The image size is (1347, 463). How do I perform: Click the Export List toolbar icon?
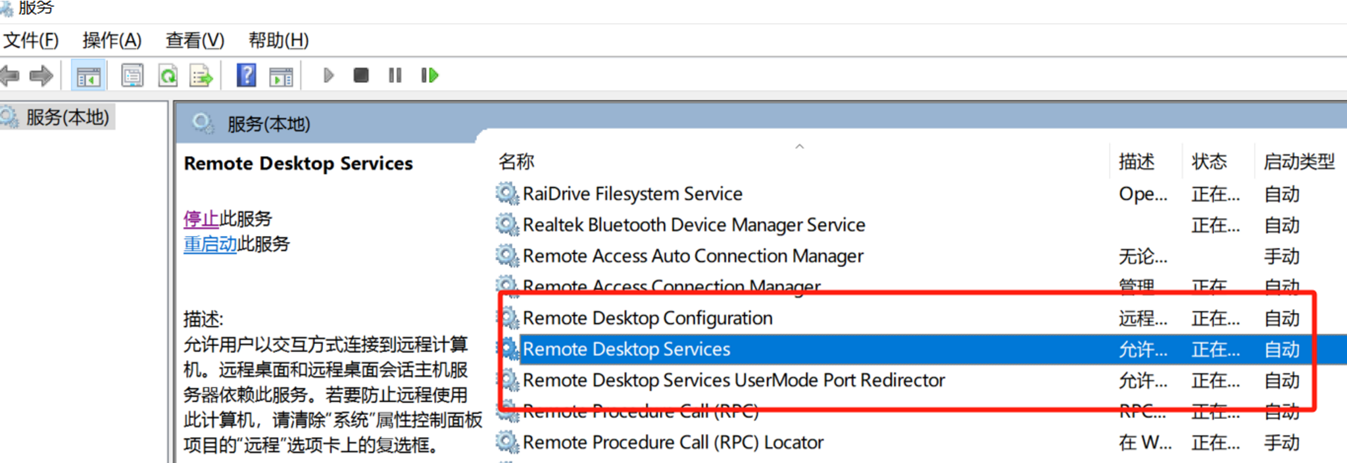click(x=201, y=76)
